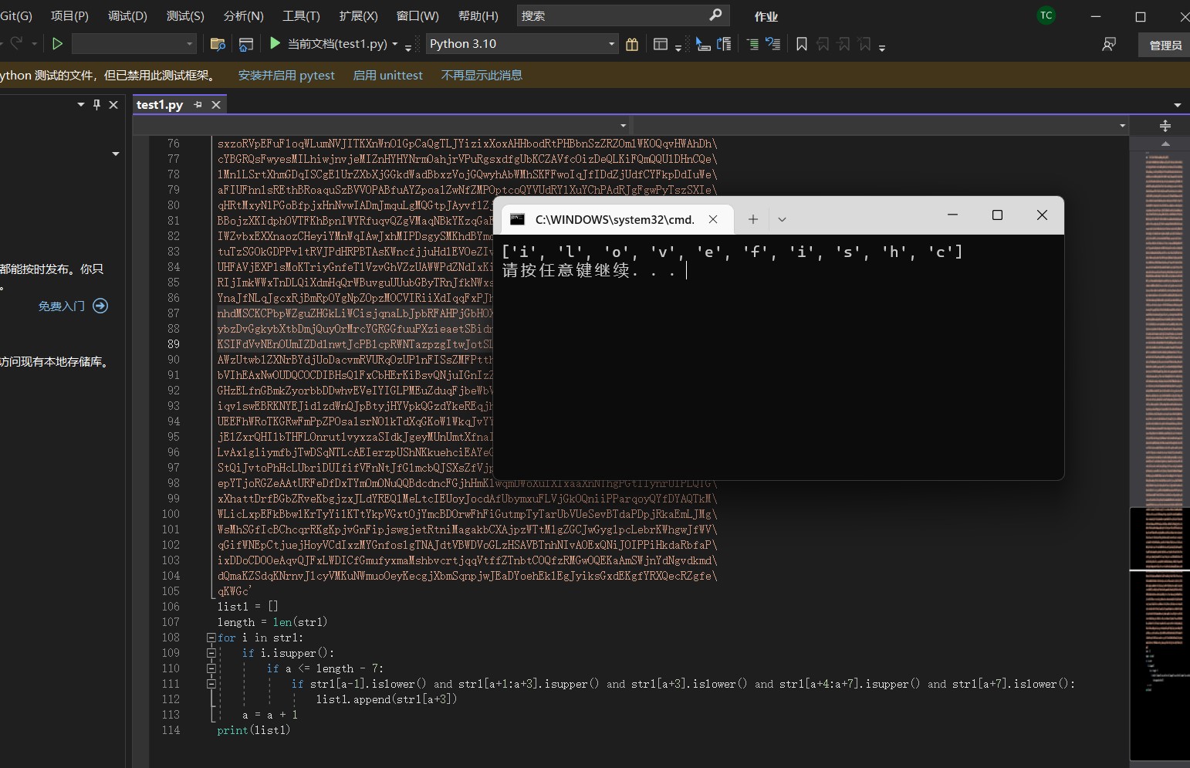This screenshot has width=1190, height=768.
Task: Open the 工具(T) menu
Action: pos(301,15)
